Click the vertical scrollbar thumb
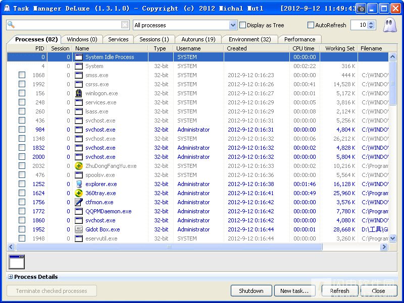The width and height of the screenshot is (404, 303). point(392,83)
